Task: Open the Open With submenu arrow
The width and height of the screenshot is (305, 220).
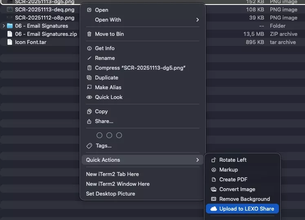Action: tap(197, 20)
